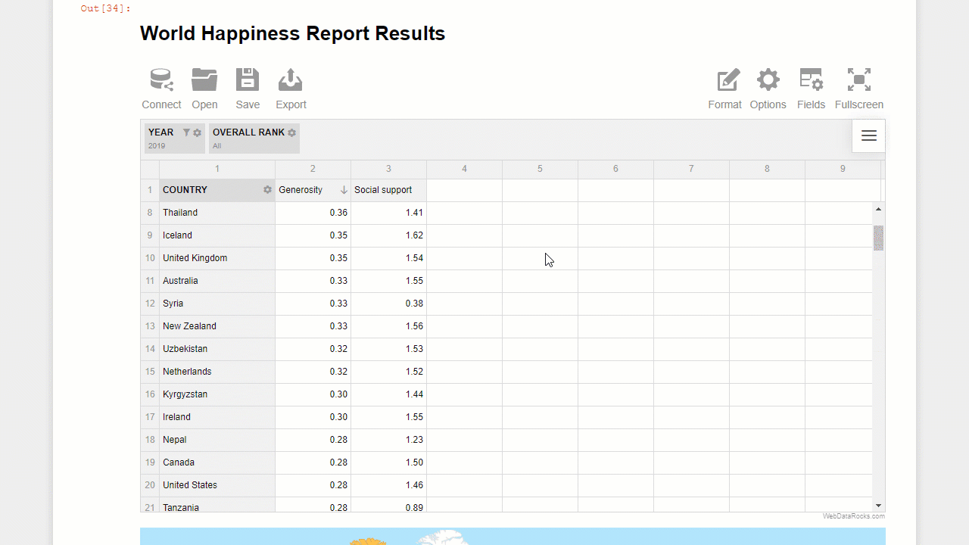Click row number 15 header
Viewport: 969px width, 545px height.
[x=150, y=372]
